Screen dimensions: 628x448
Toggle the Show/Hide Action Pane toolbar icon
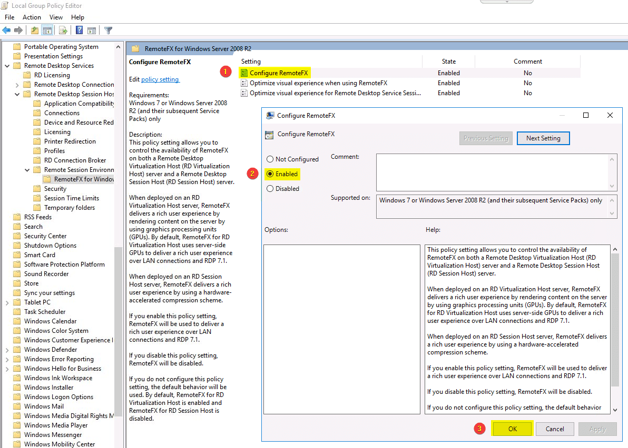92,30
